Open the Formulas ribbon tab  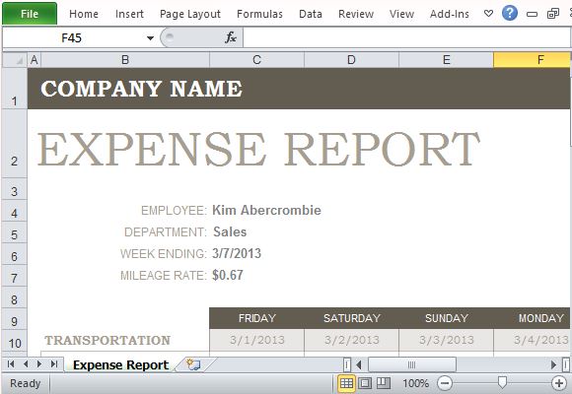coord(259,14)
